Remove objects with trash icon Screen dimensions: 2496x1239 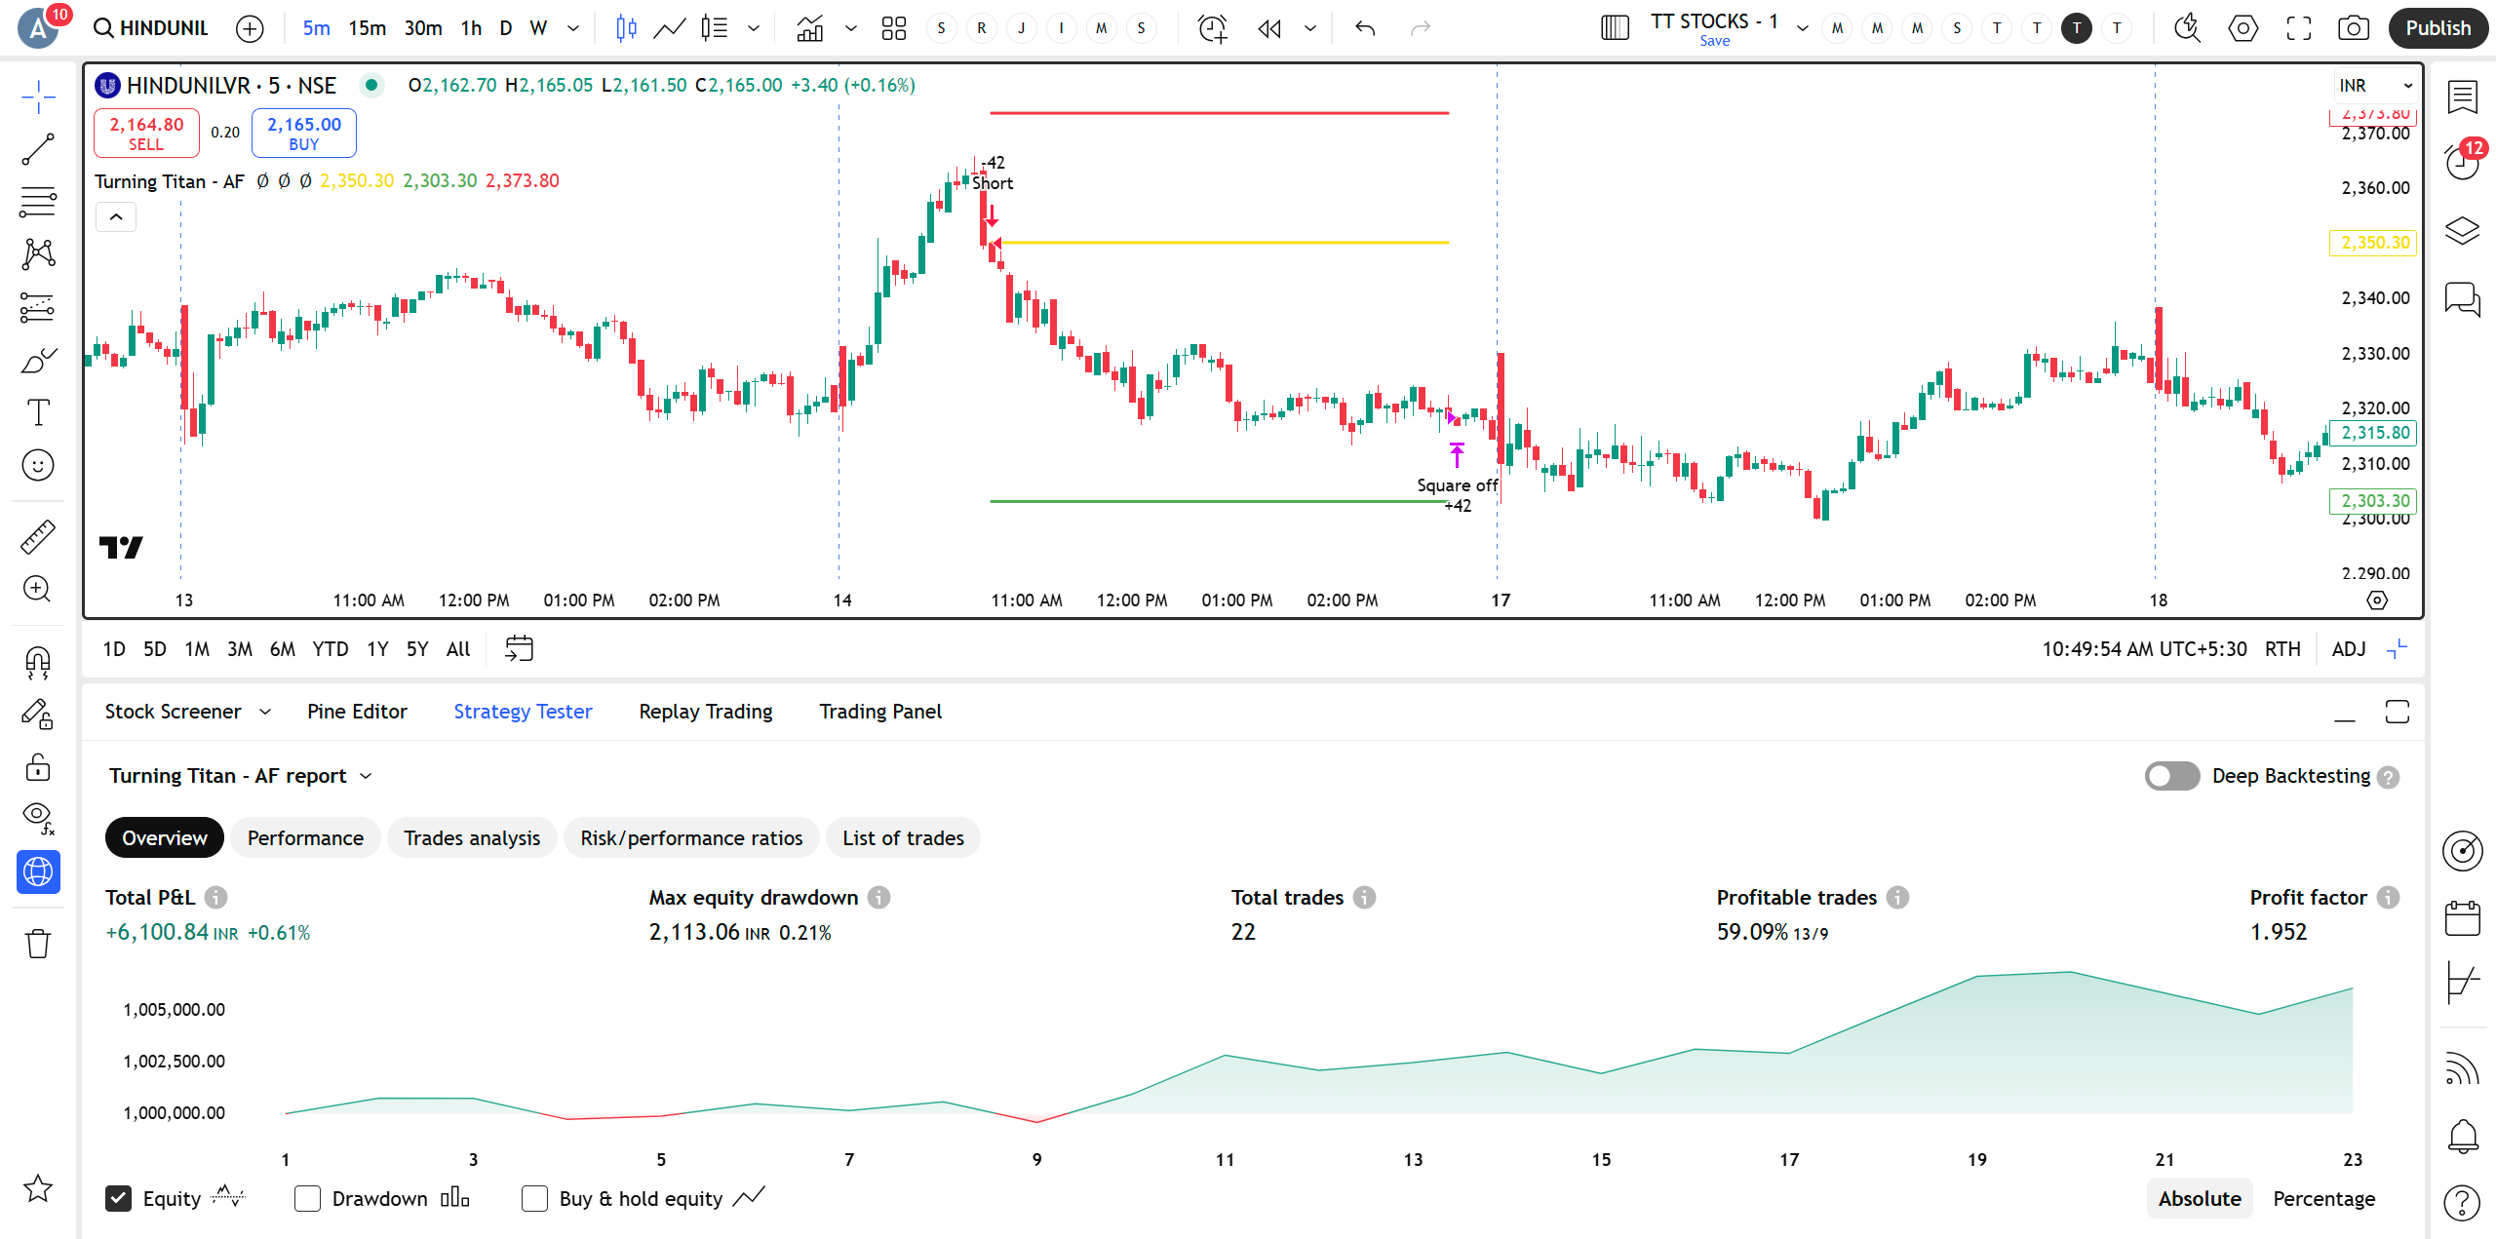[x=38, y=944]
